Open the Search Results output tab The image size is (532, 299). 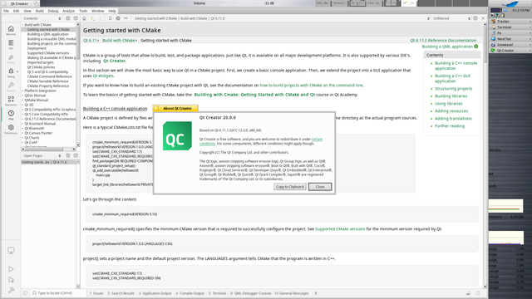(121, 293)
